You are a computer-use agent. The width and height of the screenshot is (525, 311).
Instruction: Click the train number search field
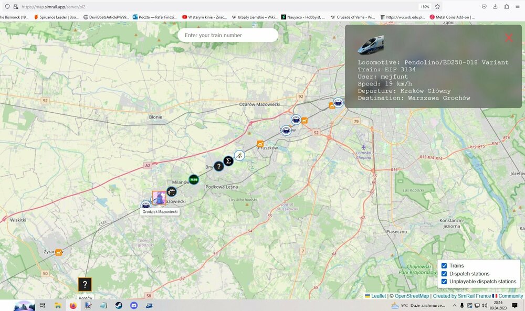pyautogui.click(x=228, y=35)
